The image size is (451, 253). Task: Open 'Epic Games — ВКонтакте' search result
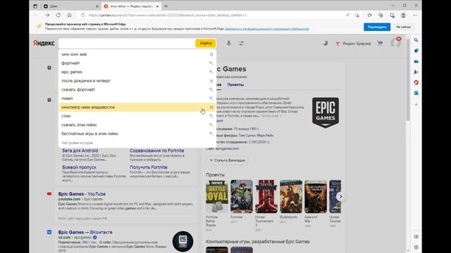(x=85, y=233)
